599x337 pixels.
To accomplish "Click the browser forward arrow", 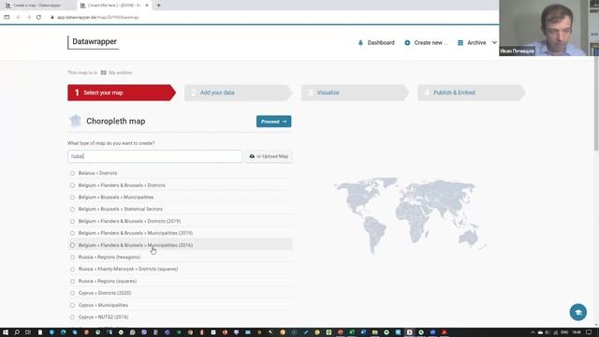I will point(29,17).
